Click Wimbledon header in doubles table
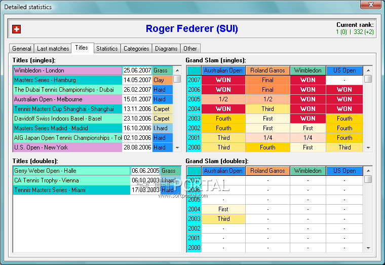 pyautogui.click(x=308, y=171)
